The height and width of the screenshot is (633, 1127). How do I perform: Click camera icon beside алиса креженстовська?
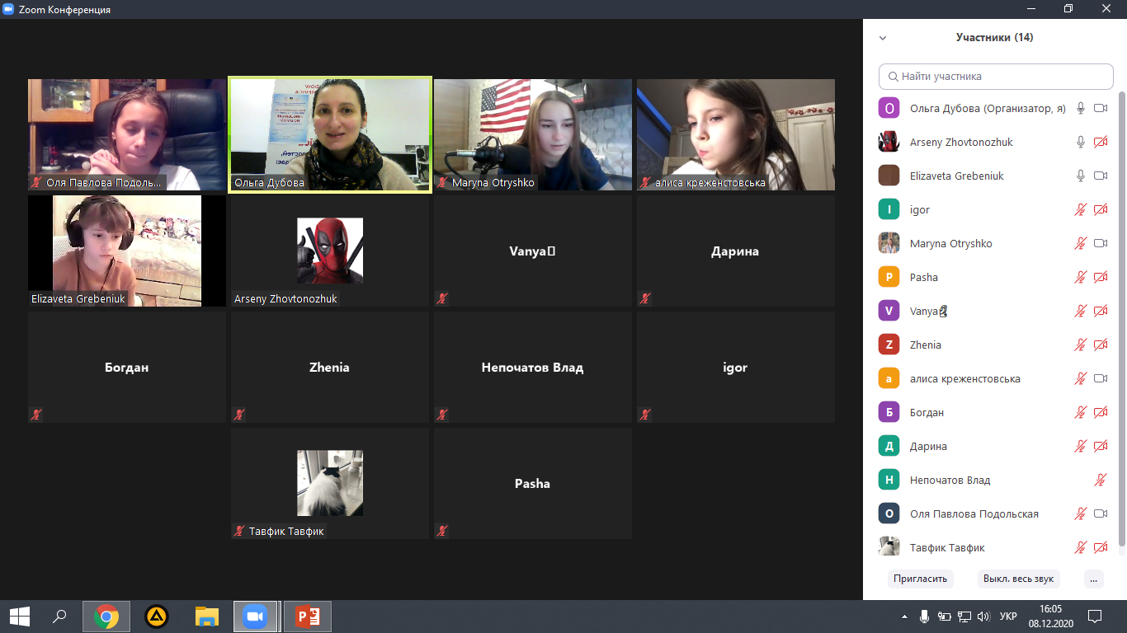[x=1100, y=378]
